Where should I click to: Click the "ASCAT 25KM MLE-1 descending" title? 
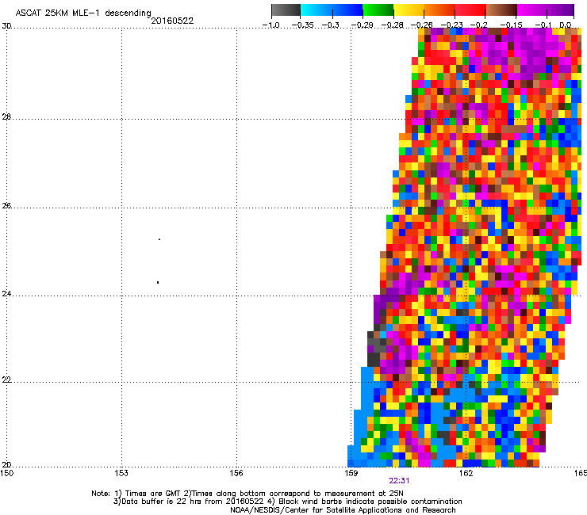(83, 13)
